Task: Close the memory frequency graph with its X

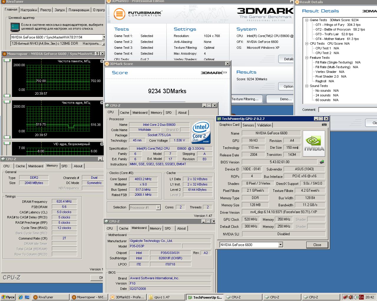Action: [102, 61]
